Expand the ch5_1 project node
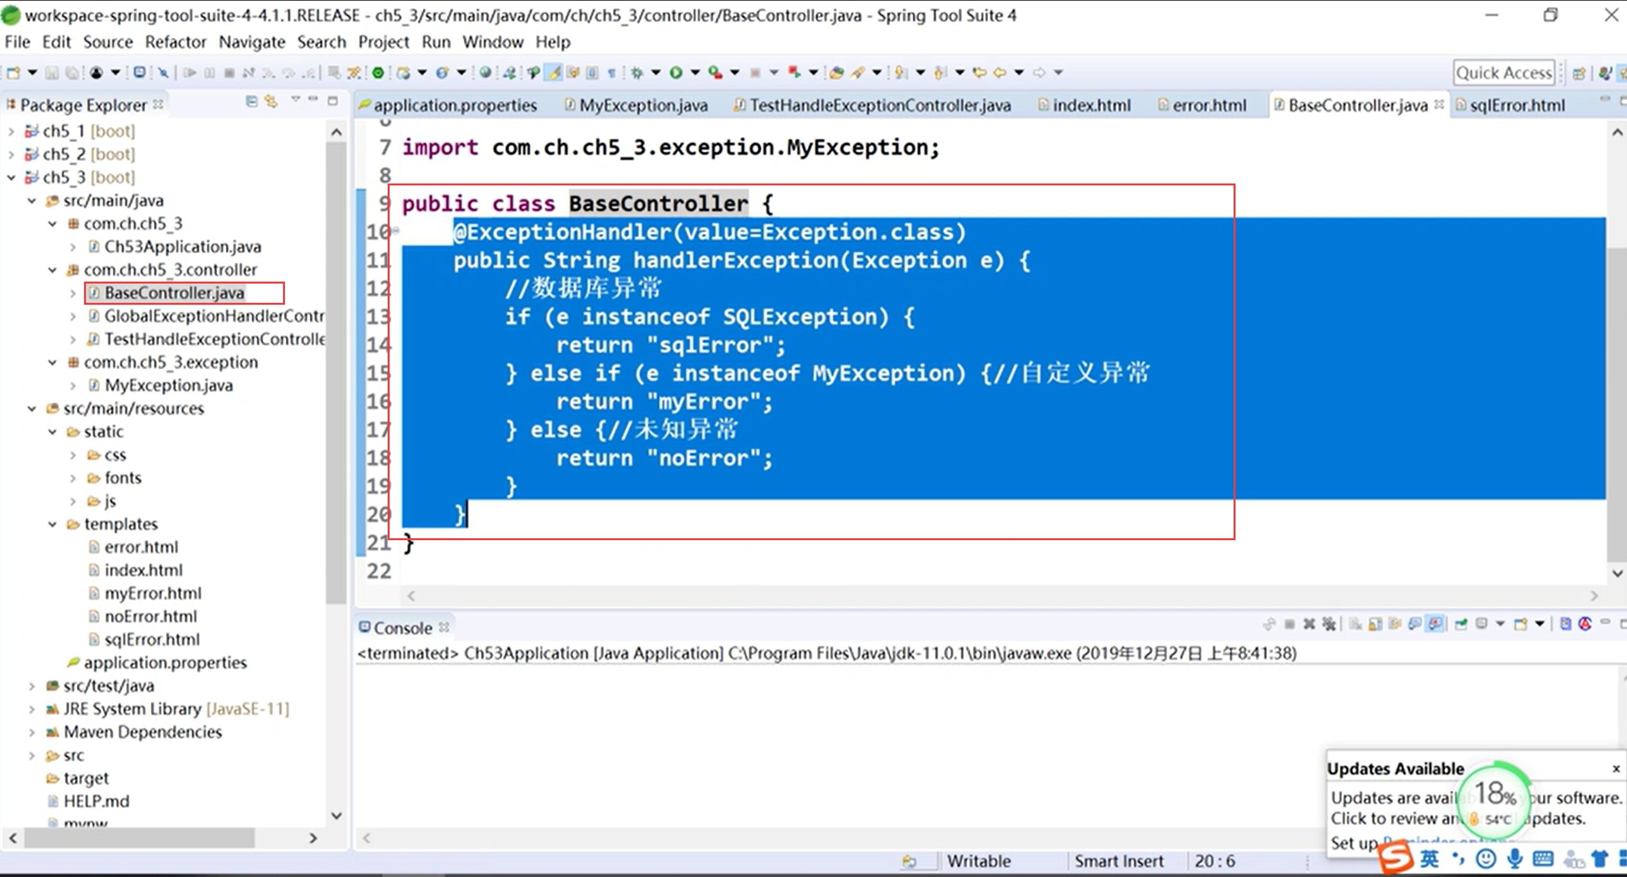 [11, 131]
